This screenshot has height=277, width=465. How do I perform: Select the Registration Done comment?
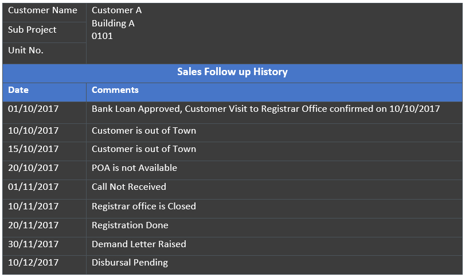[130, 225]
